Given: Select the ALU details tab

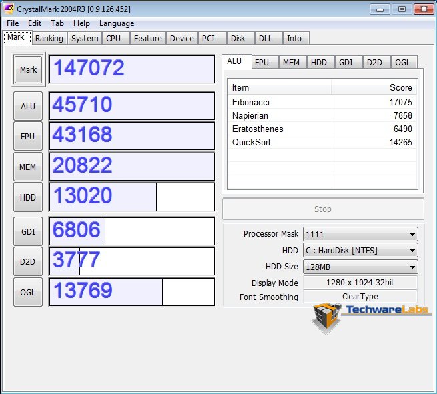Looking at the screenshot, I should pyautogui.click(x=236, y=61).
